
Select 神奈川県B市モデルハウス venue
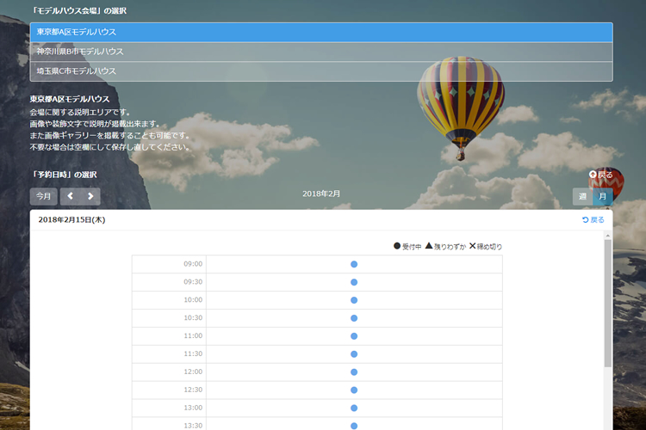pyautogui.click(x=321, y=52)
